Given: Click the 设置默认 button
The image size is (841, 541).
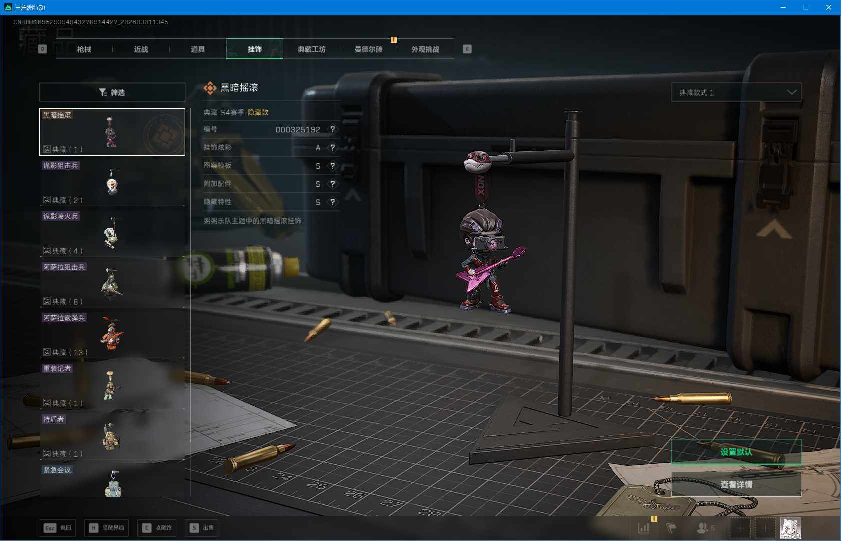Looking at the screenshot, I should (736, 452).
